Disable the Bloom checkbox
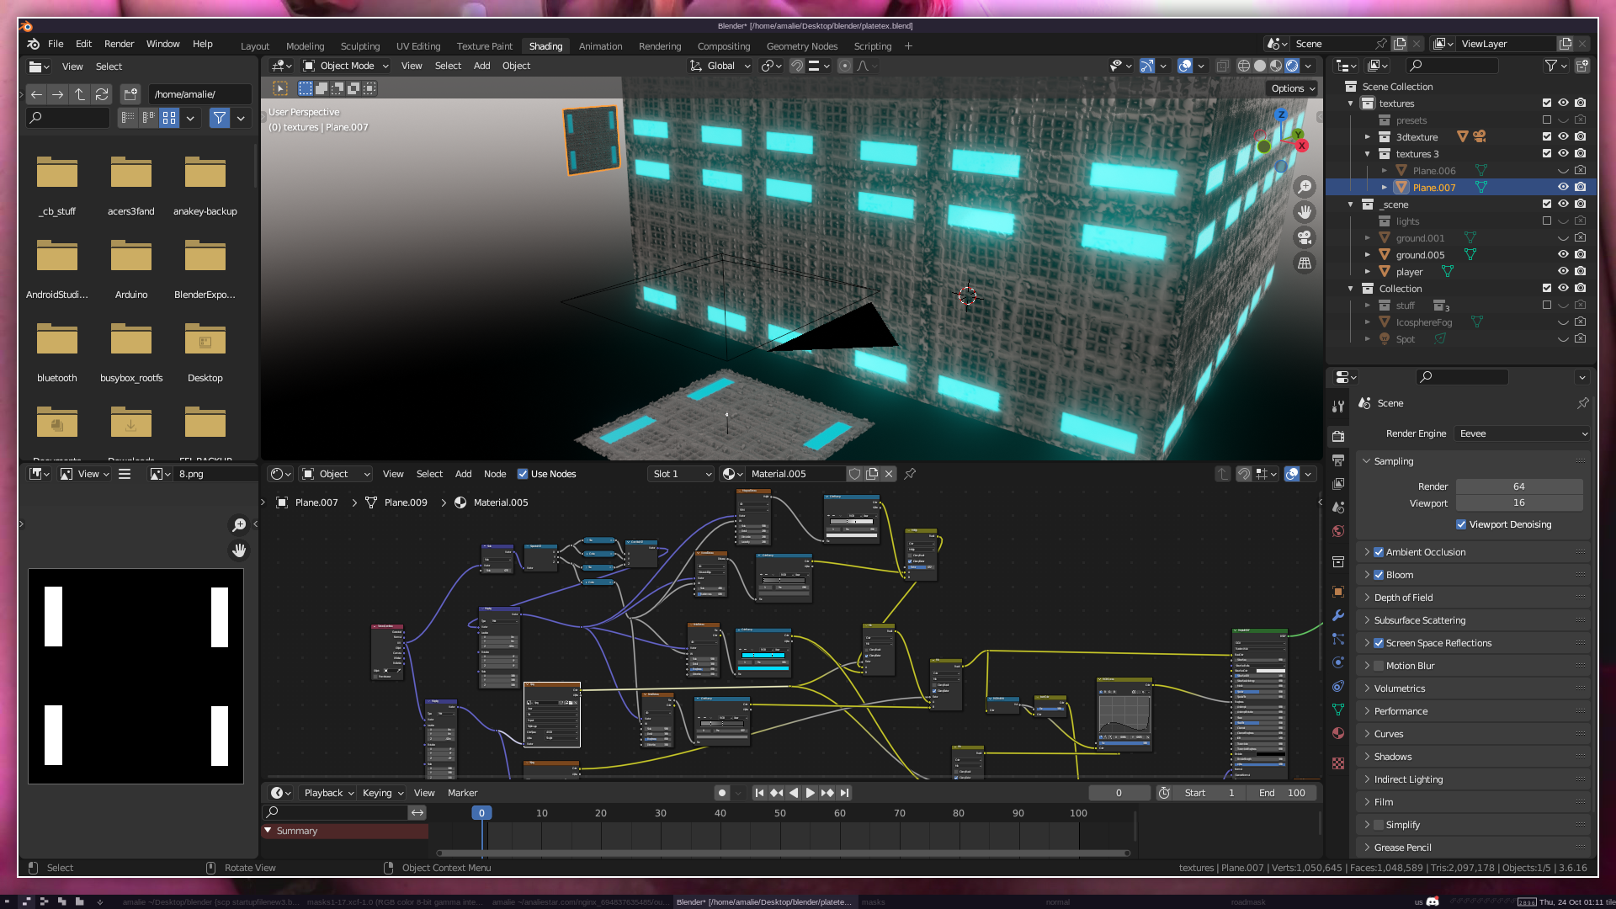 (x=1379, y=575)
